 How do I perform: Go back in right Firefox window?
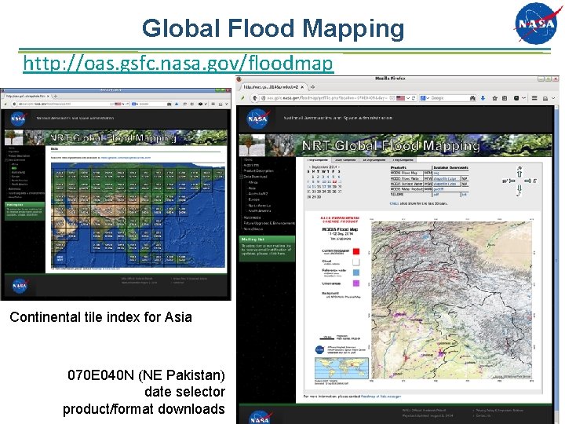point(255,98)
